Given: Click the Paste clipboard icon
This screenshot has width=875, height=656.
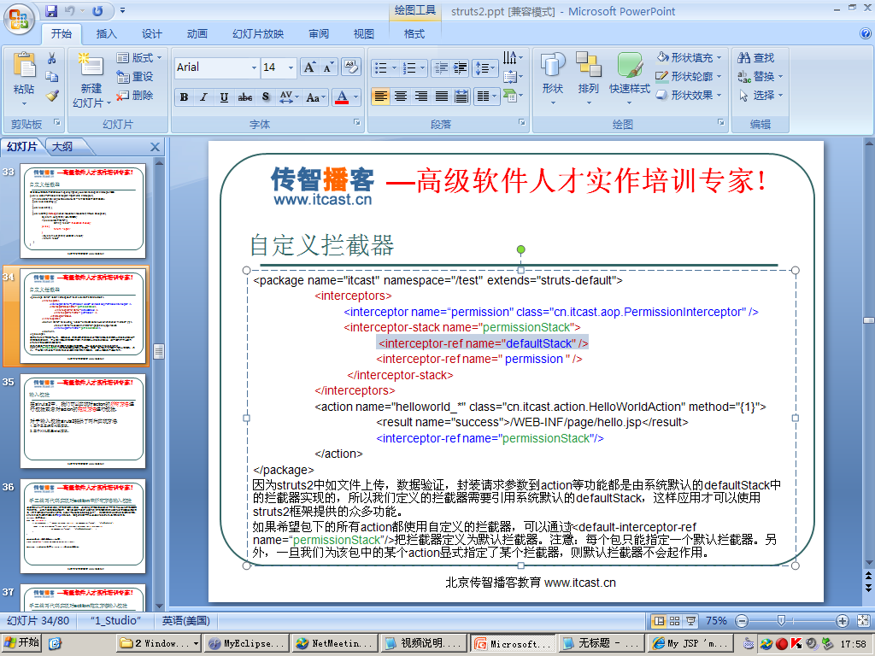Looking at the screenshot, I should coord(24,66).
